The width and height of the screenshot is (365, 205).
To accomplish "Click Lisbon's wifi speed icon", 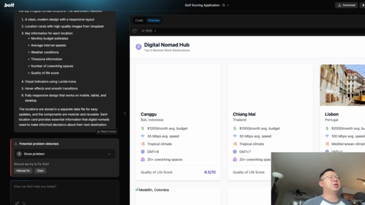I will pos(327,136).
